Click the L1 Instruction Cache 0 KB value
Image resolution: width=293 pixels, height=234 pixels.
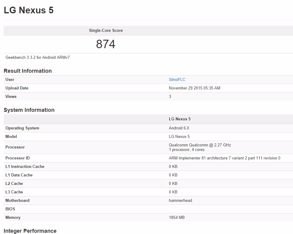173,166
